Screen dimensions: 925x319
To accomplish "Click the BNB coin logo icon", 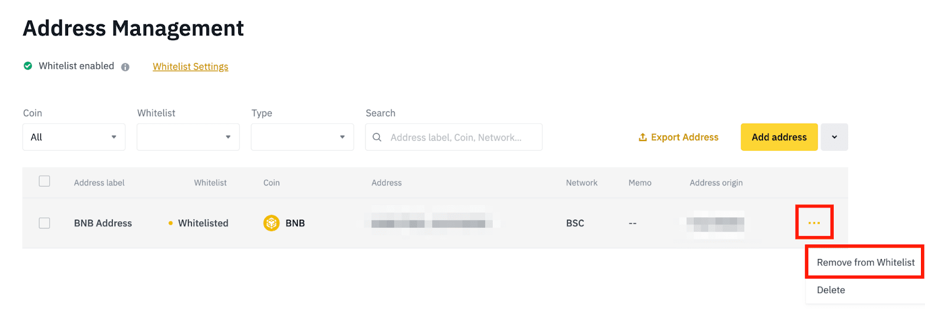I will tap(271, 223).
